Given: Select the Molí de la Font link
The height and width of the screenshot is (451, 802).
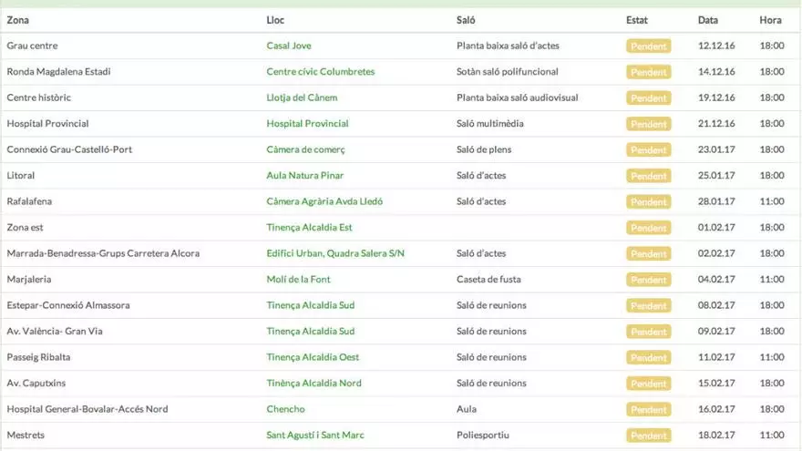Looking at the screenshot, I should 298,280.
